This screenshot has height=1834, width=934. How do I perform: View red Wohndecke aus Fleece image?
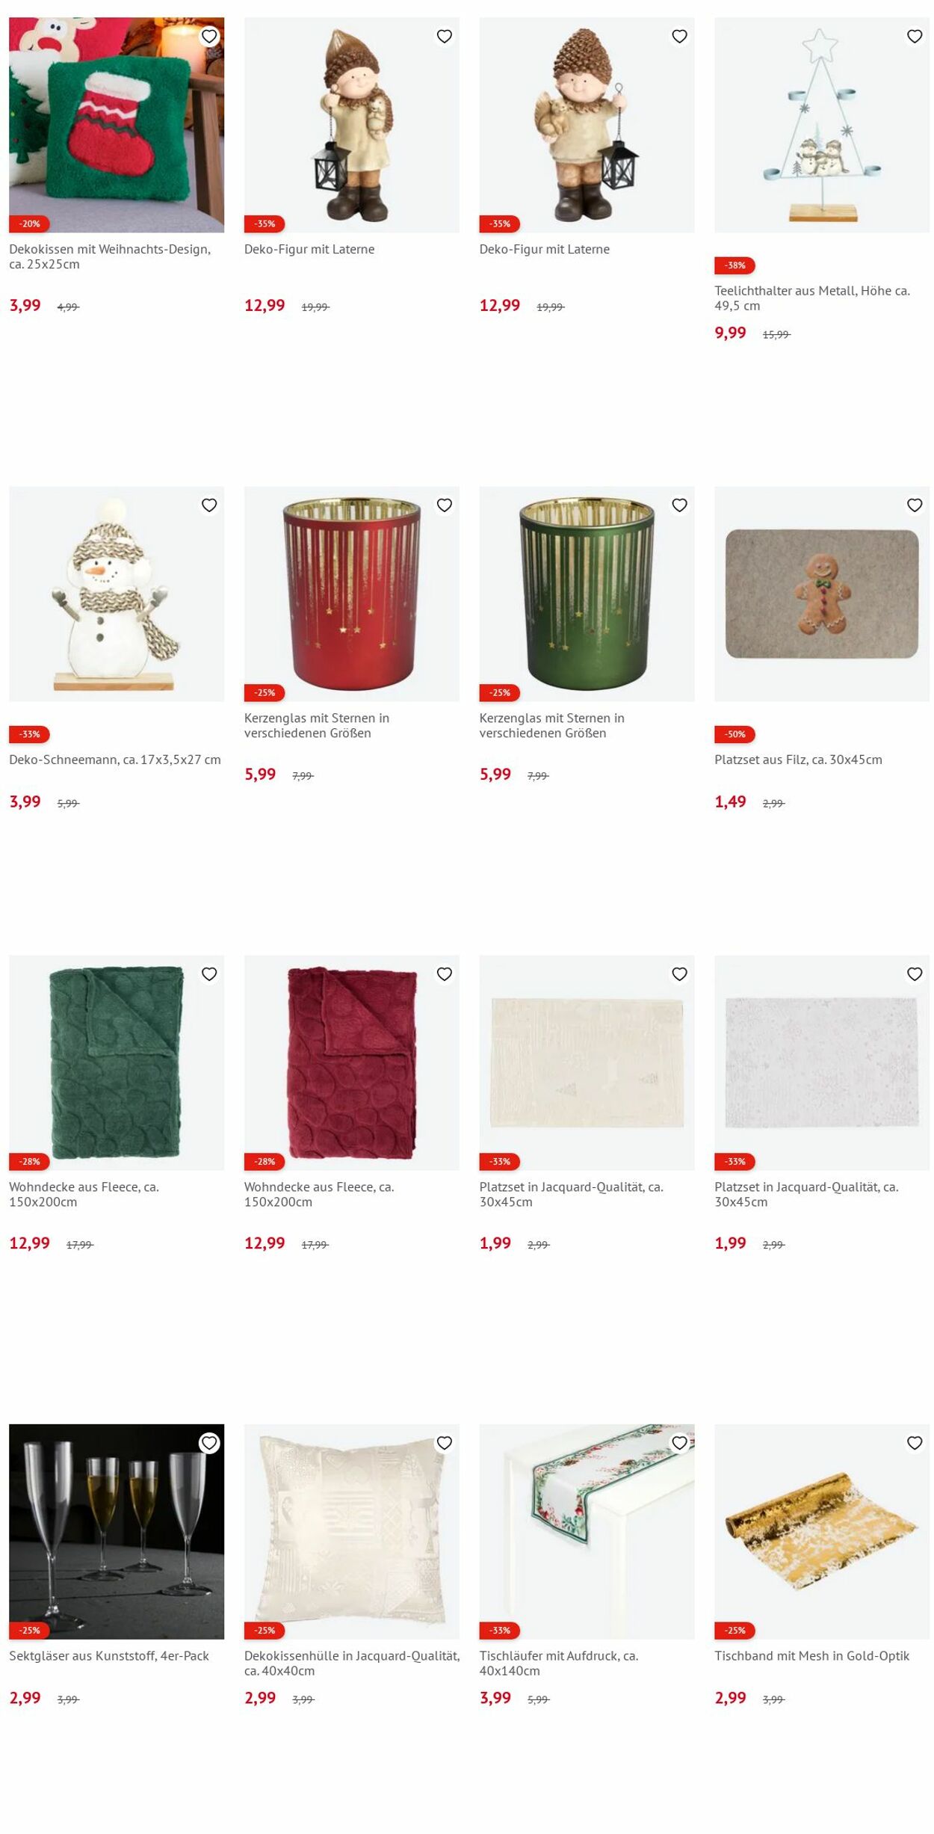tap(352, 1062)
